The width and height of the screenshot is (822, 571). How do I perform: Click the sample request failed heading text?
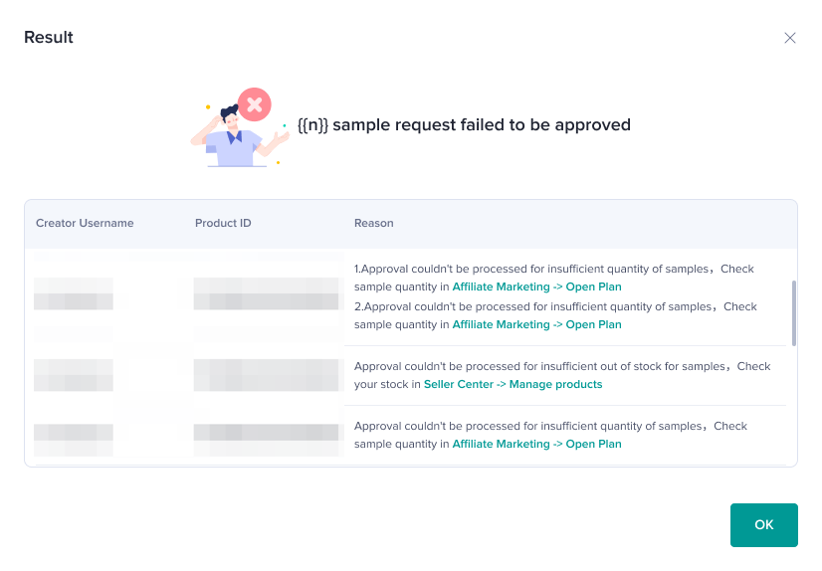point(464,125)
